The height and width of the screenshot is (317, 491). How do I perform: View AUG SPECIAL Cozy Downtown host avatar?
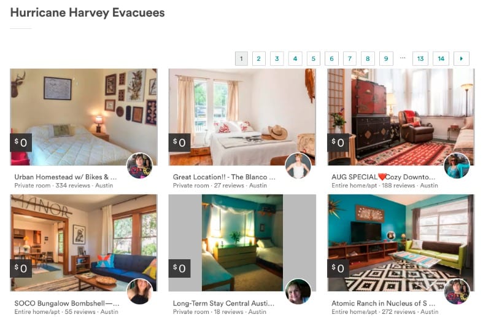(457, 166)
